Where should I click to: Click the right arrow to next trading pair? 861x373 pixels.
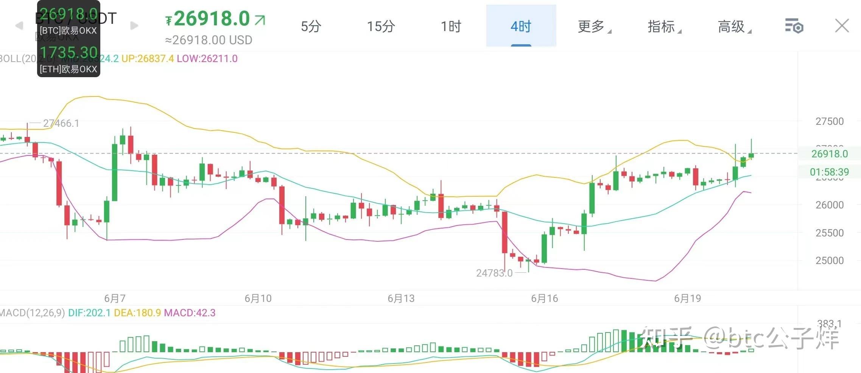click(134, 26)
